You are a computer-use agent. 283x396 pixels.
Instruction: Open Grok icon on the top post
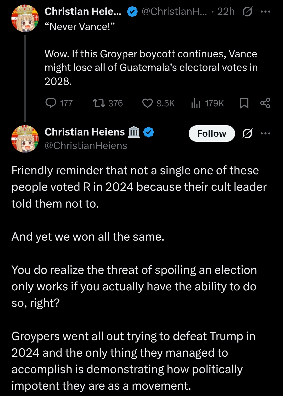coord(247,12)
